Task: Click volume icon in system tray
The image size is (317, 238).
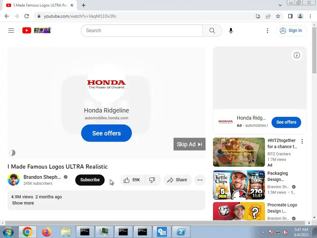Action: [x=286, y=232]
